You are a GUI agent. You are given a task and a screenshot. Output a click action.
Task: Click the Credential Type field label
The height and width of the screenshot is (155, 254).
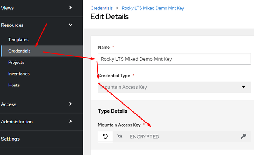114,76
